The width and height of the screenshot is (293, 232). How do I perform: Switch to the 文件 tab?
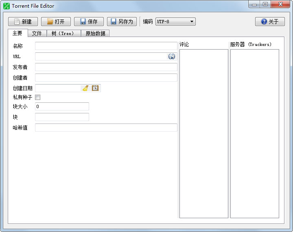(37, 33)
